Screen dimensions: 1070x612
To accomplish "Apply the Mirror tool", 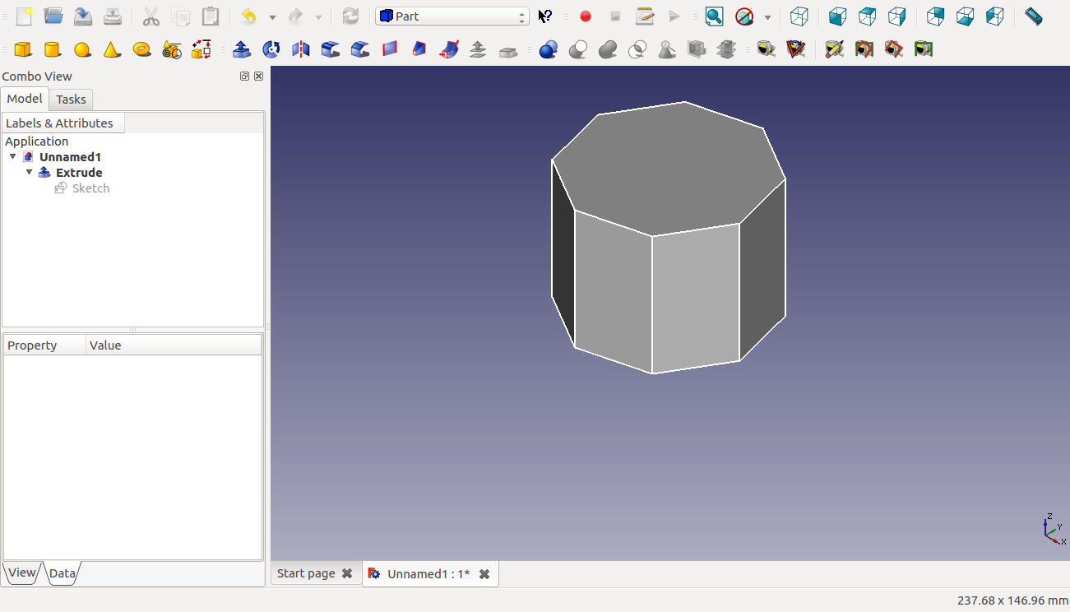I will 300,49.
